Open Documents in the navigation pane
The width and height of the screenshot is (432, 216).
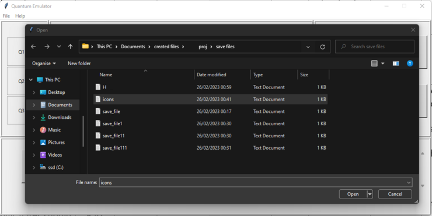(60, 105)
